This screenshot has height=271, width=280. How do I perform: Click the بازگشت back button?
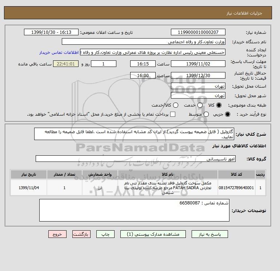click(x=81, y=234)
